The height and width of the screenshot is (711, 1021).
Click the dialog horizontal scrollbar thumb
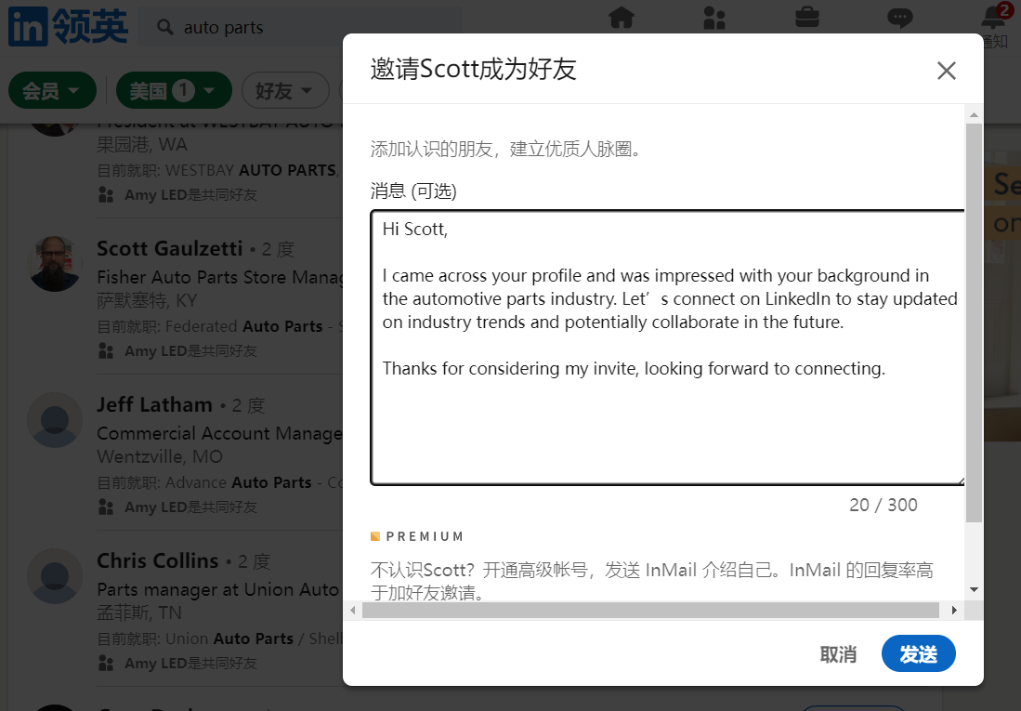pyautogui.click(x=650, y=611)
